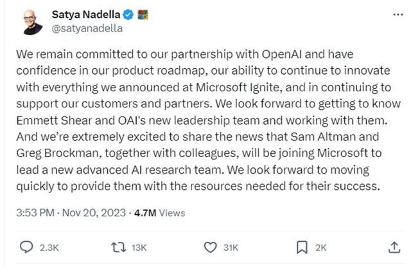Bookmark the post with the bookmark icon

click(302, 247)
